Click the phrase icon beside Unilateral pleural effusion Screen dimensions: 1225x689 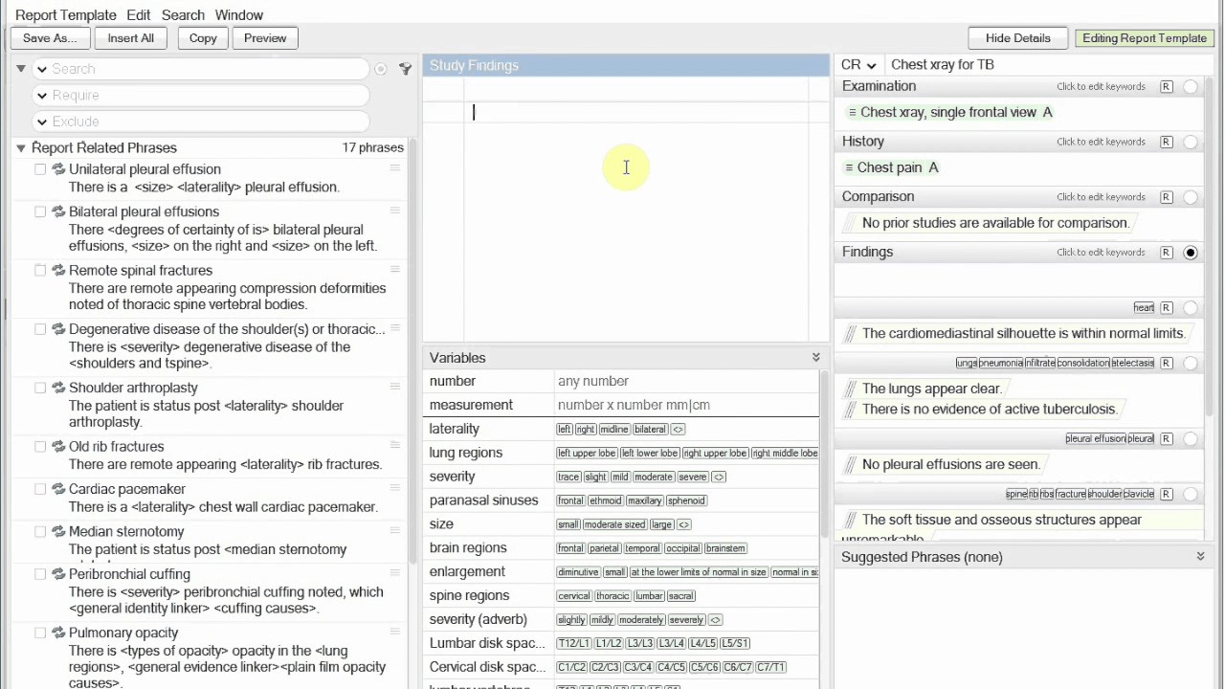(x=58, y=169)
